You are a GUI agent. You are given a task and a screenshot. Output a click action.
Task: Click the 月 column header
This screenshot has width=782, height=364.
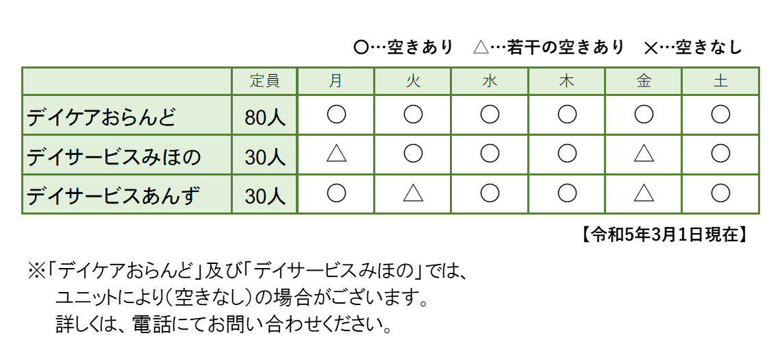pyautogui.click(x=336, y=81)
